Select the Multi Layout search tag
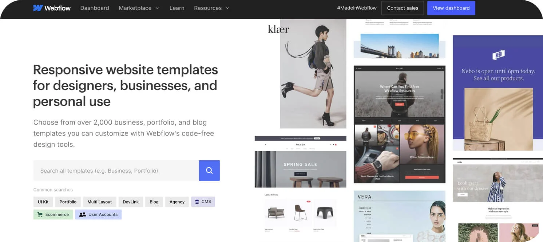This screenshot has height=242, width=543. [100, 202]
